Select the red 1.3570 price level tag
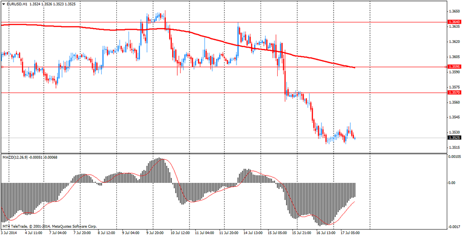Image resolution: width=462 pixels, height=236 pixels. coord(454,92)
